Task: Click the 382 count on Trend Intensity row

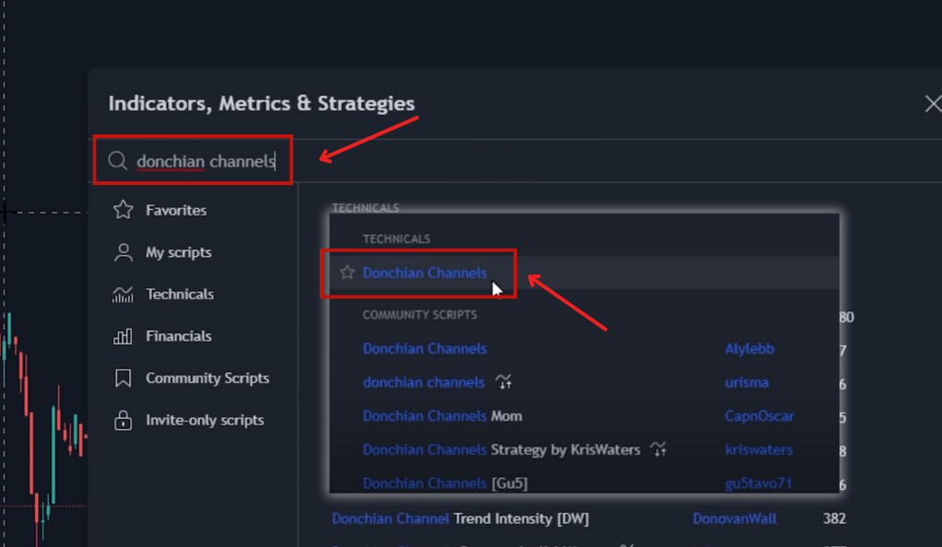Action: pyautogui.click(x=834, y=518)
